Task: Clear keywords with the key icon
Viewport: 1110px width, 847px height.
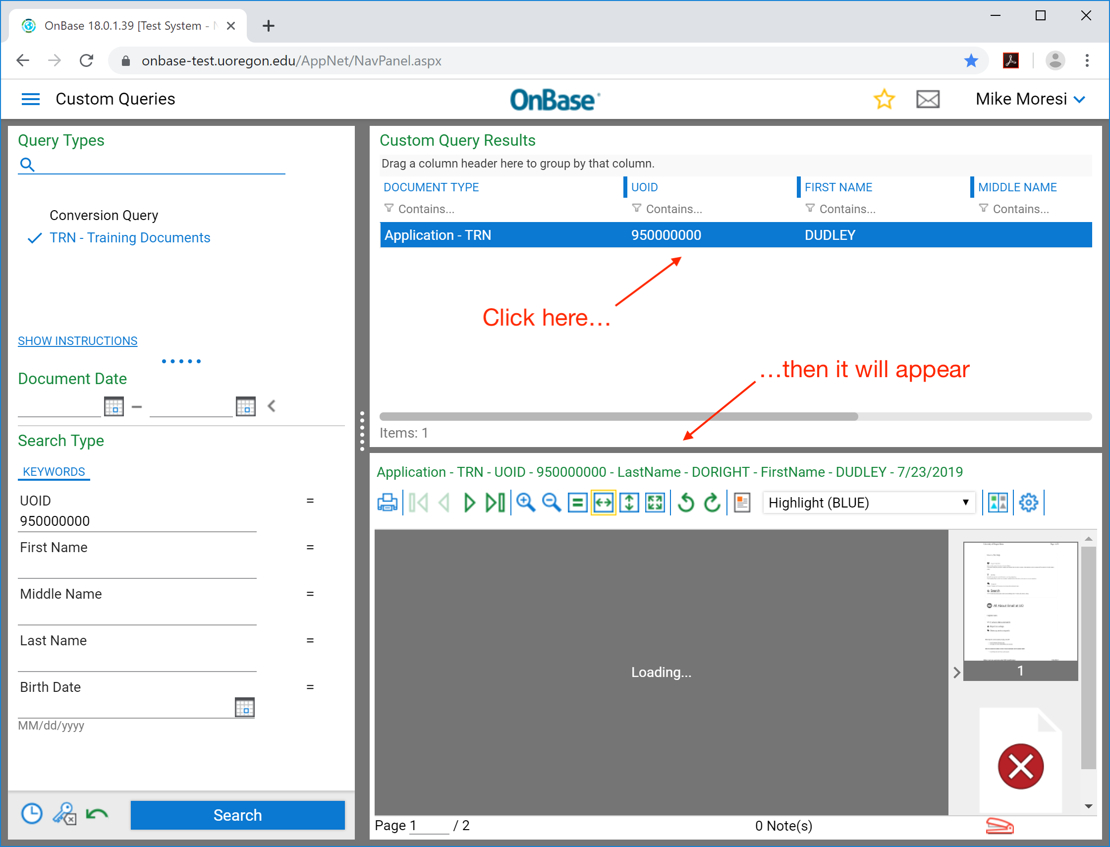Action: tap(64, 814)
